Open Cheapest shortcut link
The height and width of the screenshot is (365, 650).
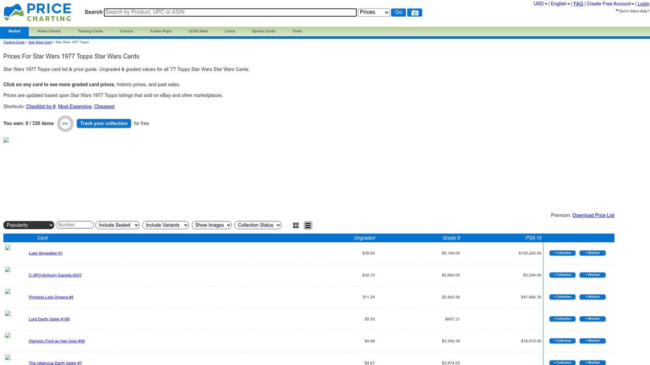click(x=105, y=107)
